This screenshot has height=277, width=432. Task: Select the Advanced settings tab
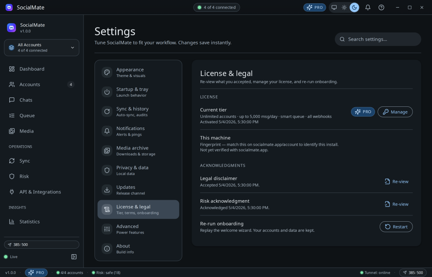tap(138, 229)
